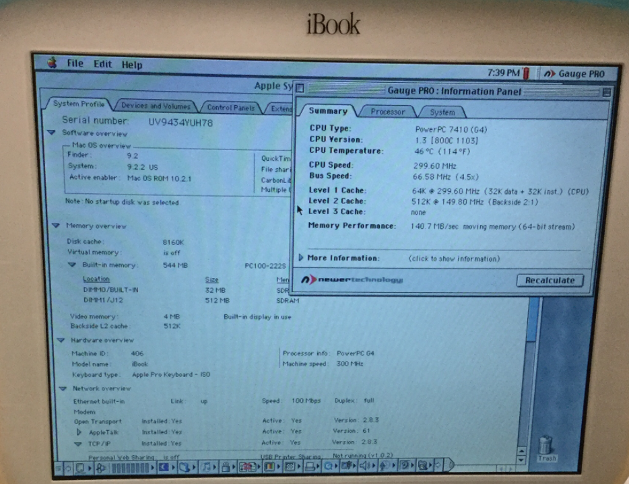Click the Location column header
This screenshot has width=629, height=484.
click(x=96, y=279)
